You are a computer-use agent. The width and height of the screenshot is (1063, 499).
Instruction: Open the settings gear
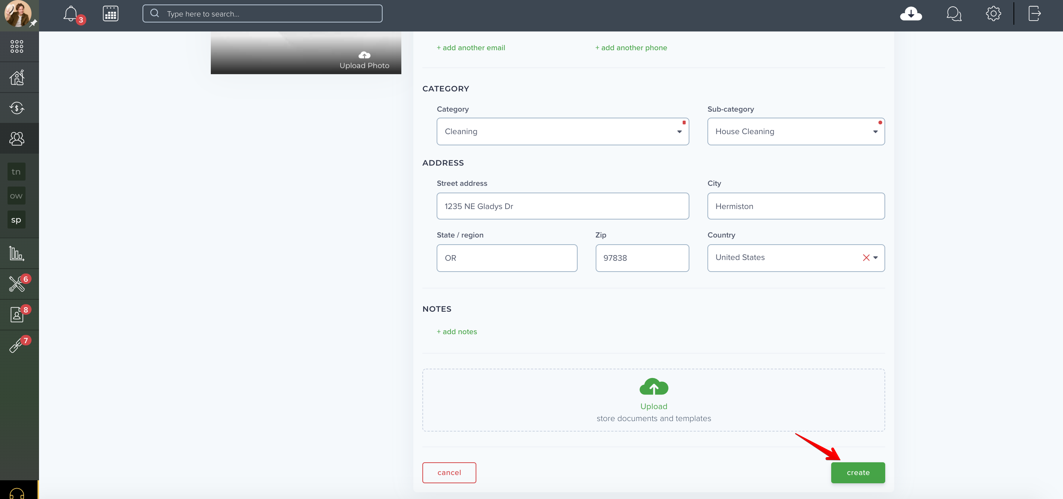pyautogui.click(x=993, y=13)
